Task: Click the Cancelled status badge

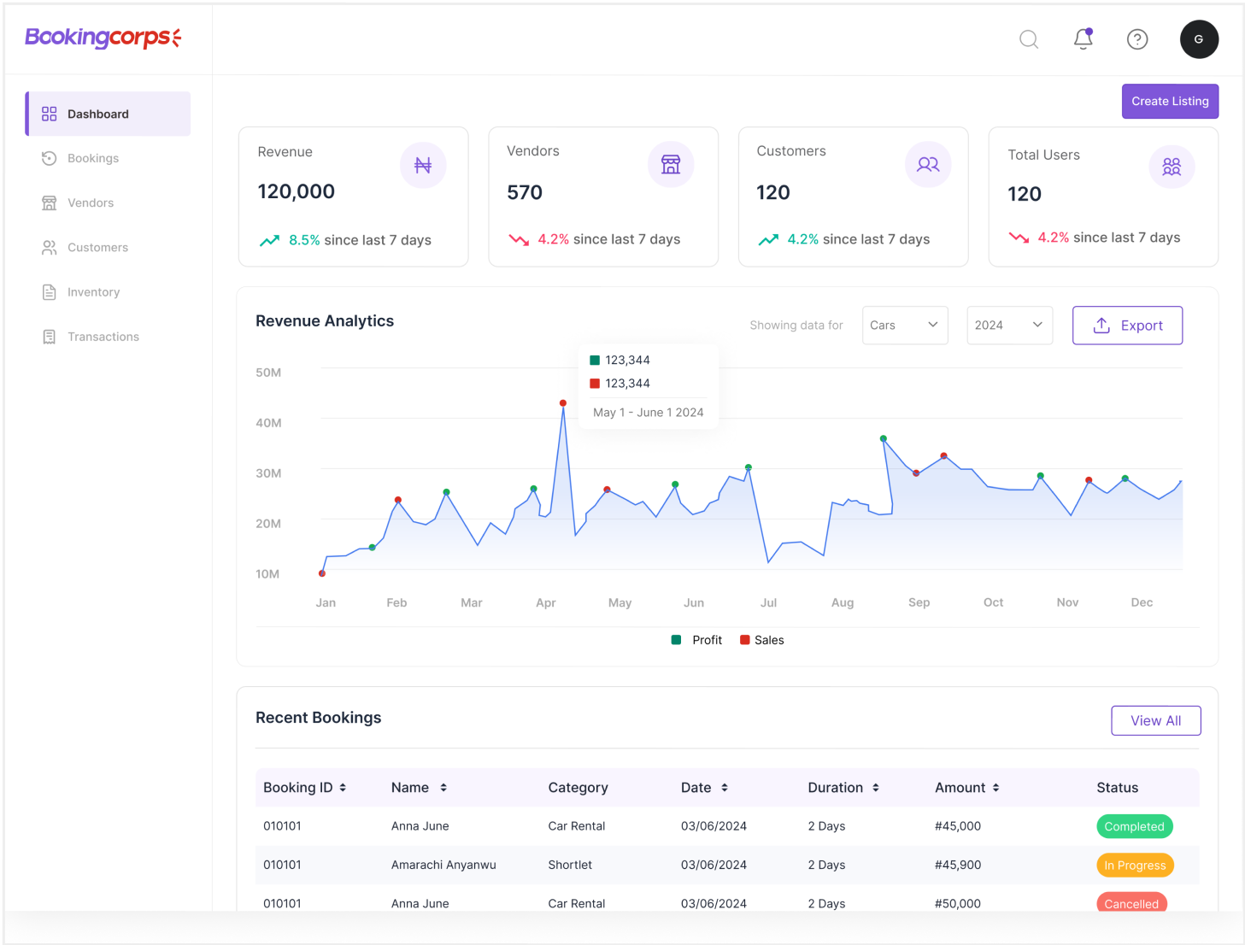Action: click(x=1131, y=902)
